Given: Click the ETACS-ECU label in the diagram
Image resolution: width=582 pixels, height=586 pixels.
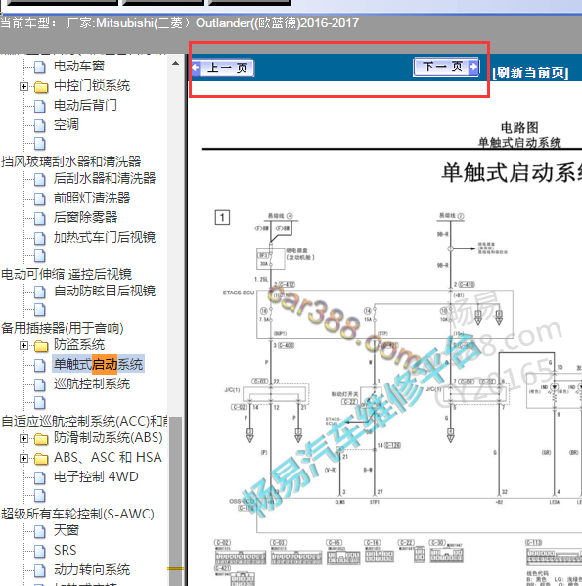Looking at the screenshot, I should tap(239, 293).
